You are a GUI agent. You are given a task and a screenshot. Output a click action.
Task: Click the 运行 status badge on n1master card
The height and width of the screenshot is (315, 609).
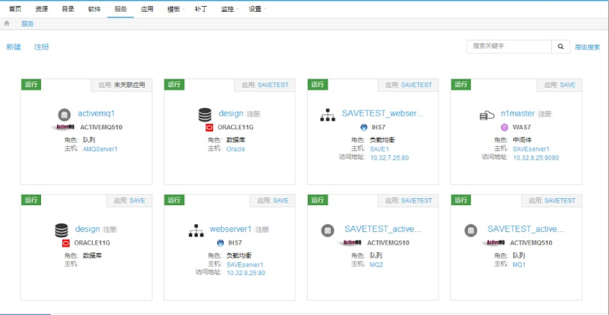[x=462, y=85]
